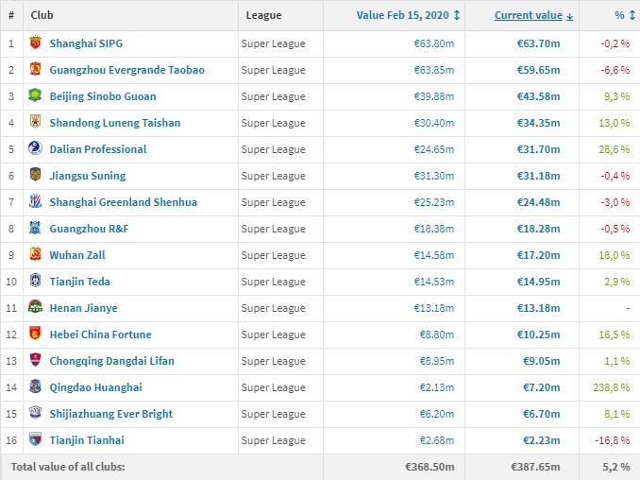Click the Beijing Sinobo Guoan crest icon

pyautogui.click(x=35, y=96)
